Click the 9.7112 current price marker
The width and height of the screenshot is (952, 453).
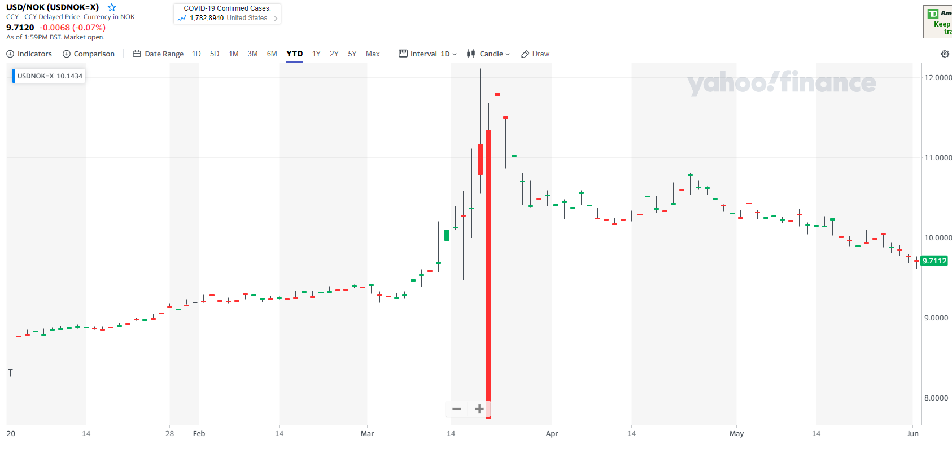click(934, 261)
